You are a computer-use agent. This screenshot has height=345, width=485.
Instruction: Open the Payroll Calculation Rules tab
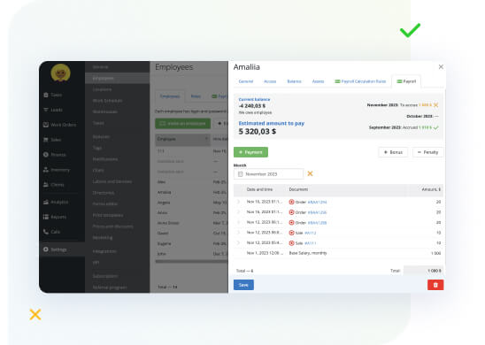[360, 81]
